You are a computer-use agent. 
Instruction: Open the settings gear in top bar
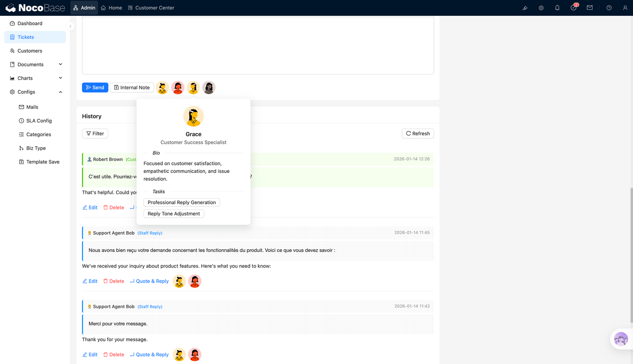541,8
